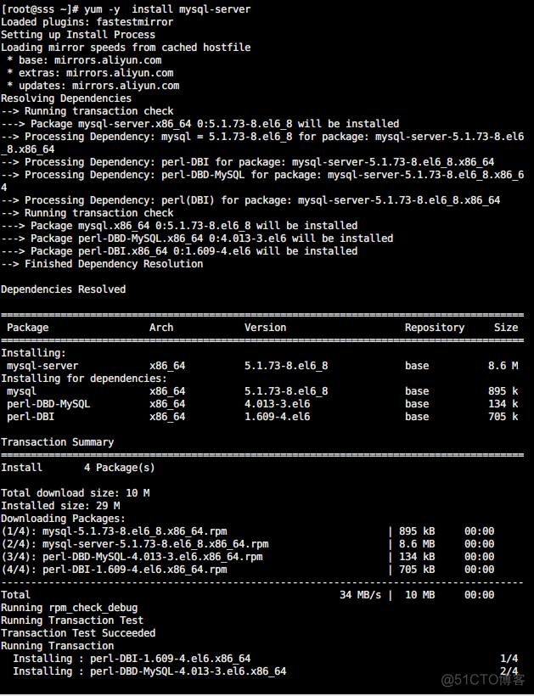Click '(2/4): mysql-server' rpm download entry
Screen dimensions: 534x696
point(135,544)
